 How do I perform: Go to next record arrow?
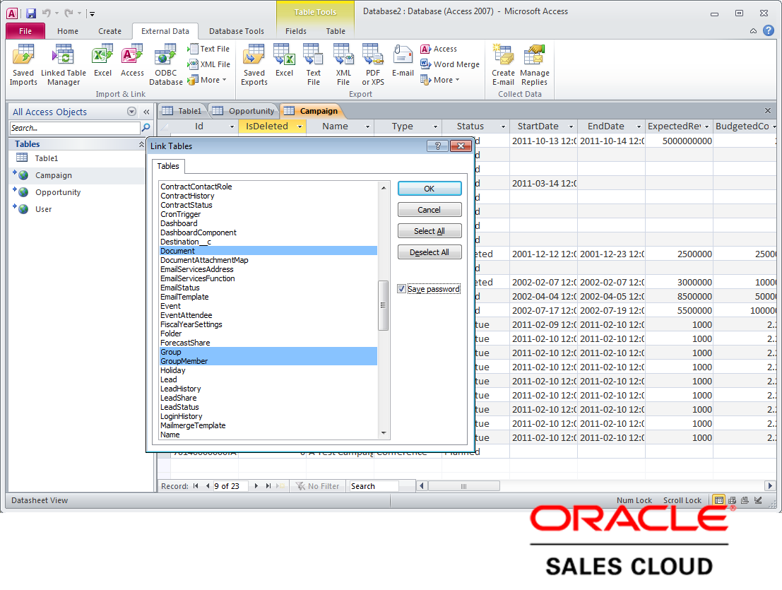coord(256,485)
